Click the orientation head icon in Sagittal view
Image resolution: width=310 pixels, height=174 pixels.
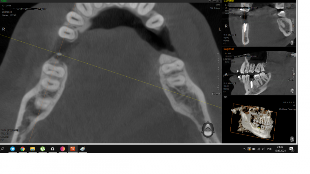(x=292, y=91)
